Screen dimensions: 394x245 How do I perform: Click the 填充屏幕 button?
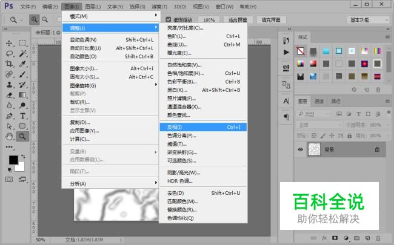point(271,20)
